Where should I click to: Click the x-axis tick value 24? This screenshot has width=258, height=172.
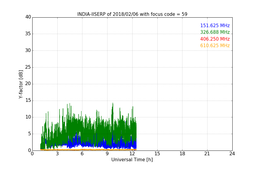tap(232, 154)
